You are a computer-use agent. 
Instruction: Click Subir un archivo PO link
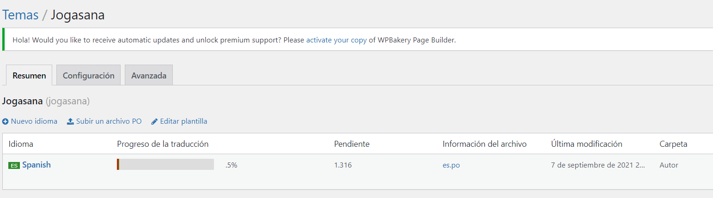coord(109,121)
